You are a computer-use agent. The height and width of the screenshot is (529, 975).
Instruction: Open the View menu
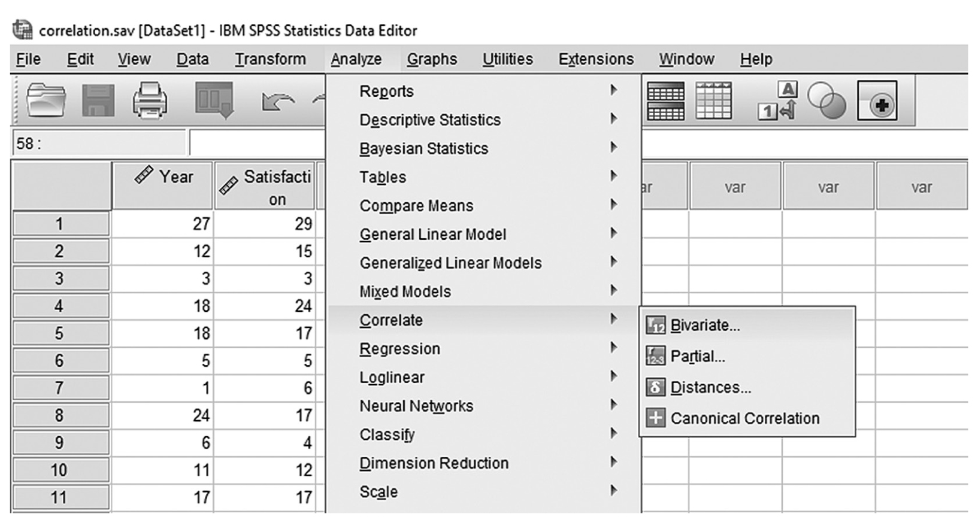pos(134,59)
